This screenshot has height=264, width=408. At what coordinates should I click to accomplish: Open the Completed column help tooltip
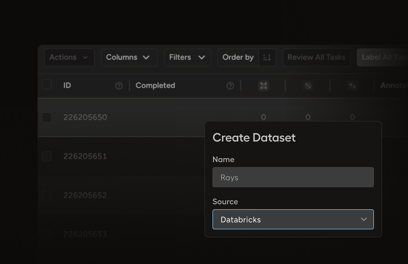click(230, 86)
